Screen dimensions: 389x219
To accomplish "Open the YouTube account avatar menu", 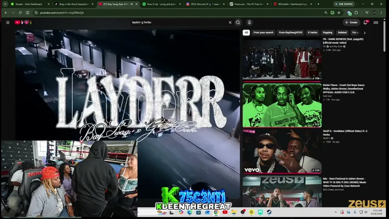I will click(376, 22).
